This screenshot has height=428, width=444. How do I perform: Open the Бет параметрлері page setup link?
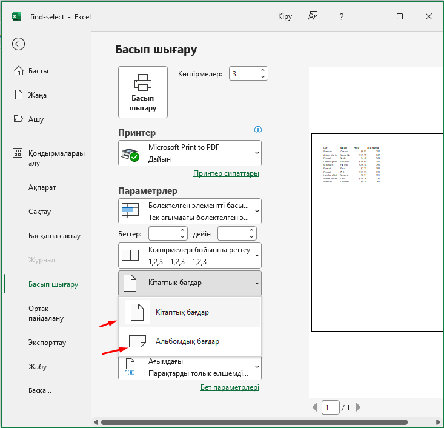tap(230, 387)
